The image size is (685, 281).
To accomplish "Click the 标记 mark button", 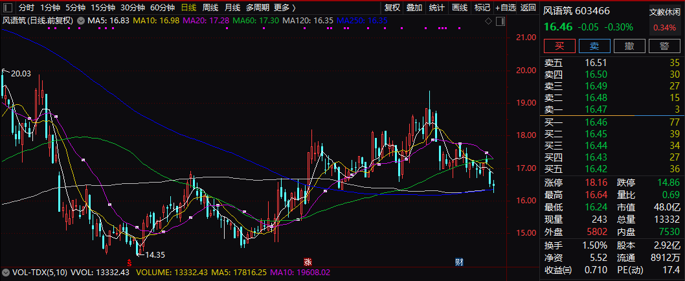I will click(x=482, y=7).
